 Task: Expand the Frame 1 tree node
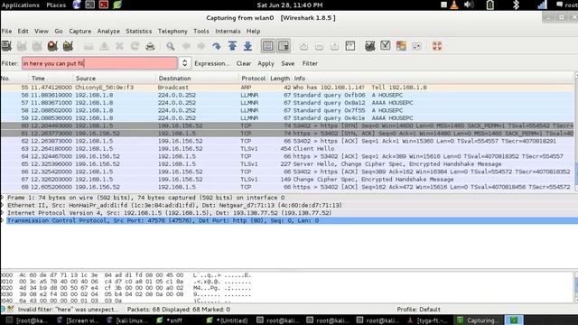pos(3,198)
